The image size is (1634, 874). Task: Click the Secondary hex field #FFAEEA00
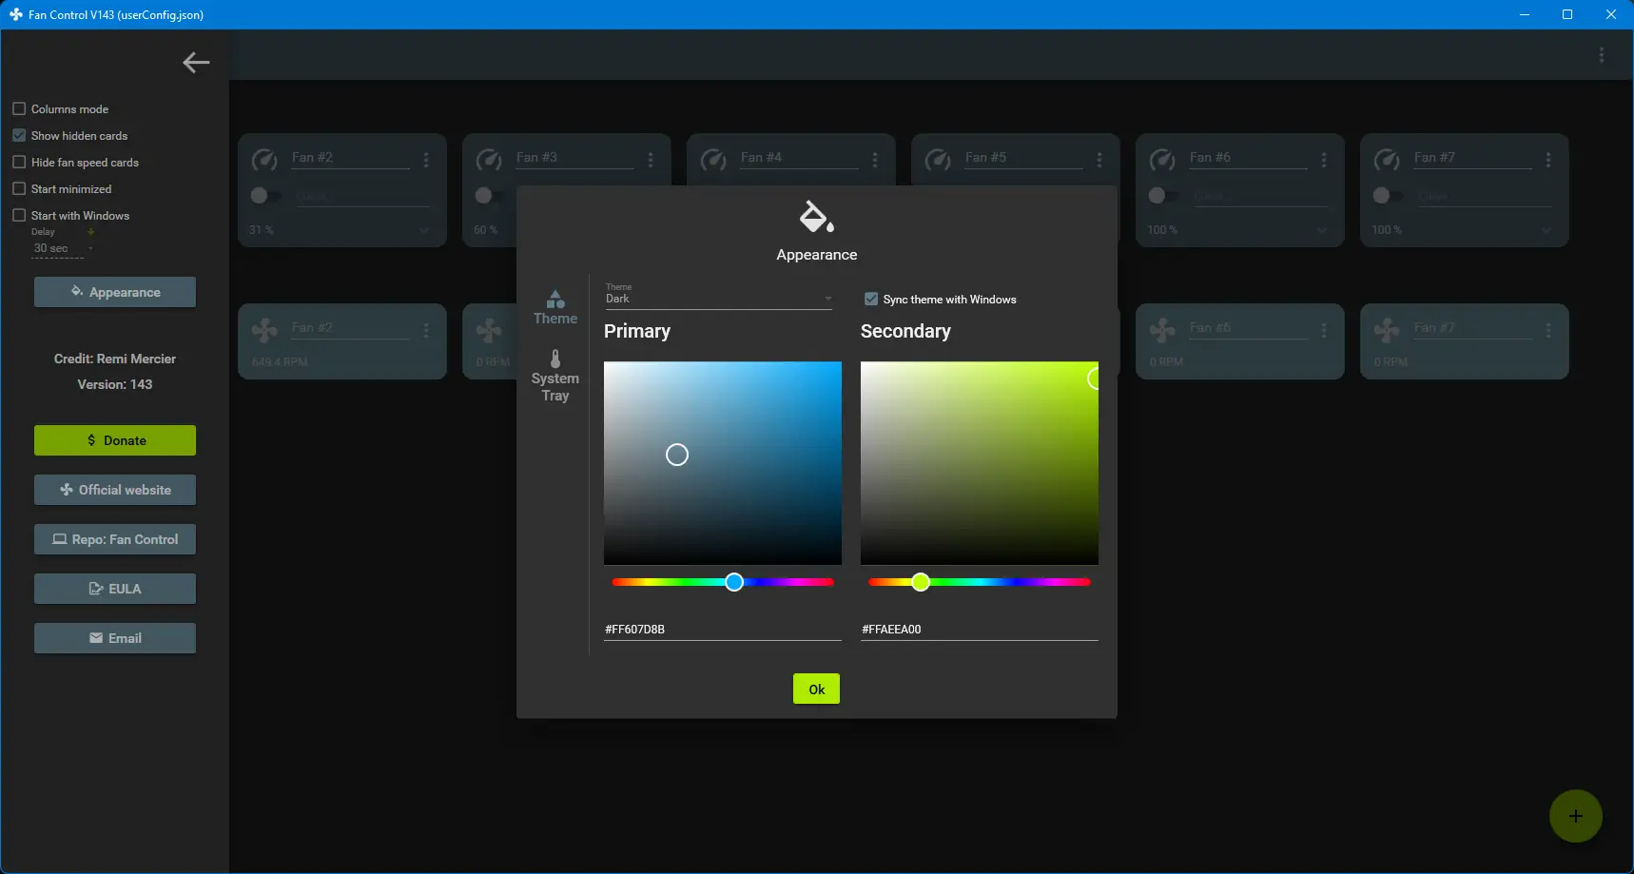point(980,629)
